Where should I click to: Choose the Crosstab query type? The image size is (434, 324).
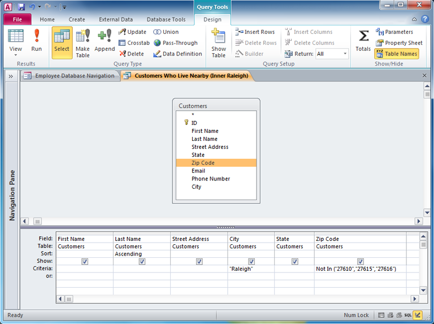[134, 43]
